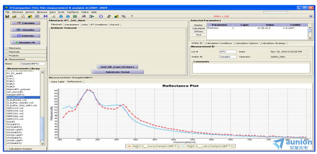Click the blue down-arrow toolbar icon
Screen dimensions: 317x154
pos(61,16)
